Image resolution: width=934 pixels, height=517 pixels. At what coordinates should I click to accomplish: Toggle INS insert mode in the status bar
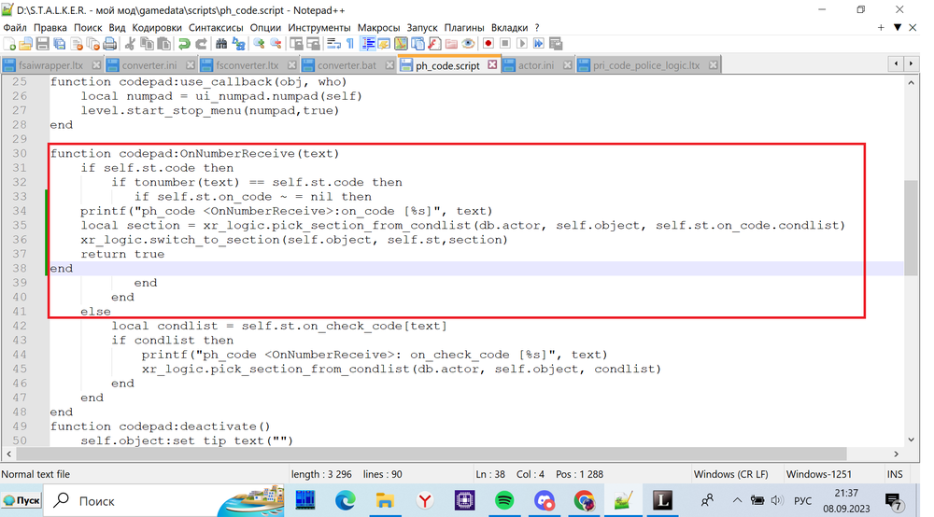895,474
